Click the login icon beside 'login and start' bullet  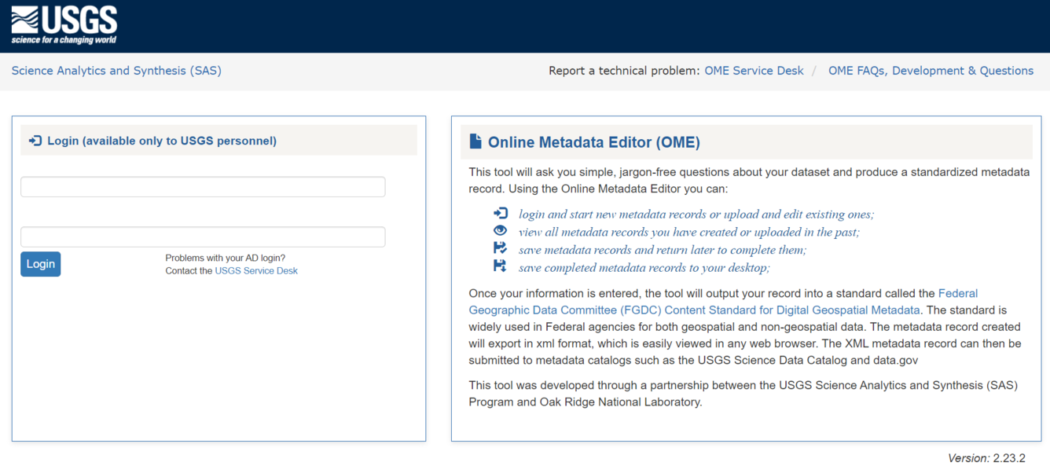pos(501,214)
